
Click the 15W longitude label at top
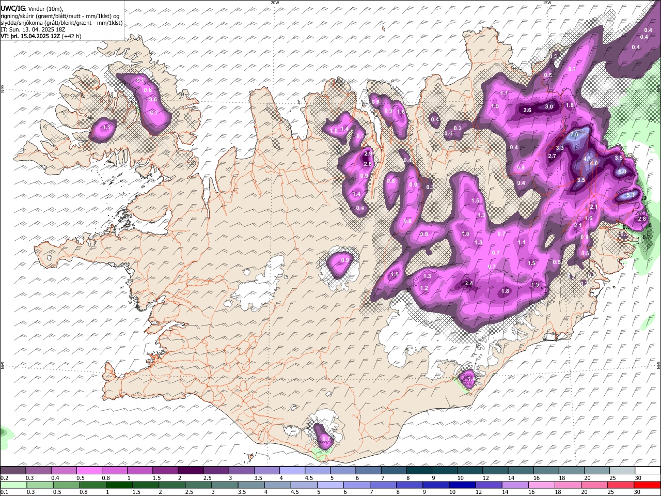[x=547, y=3]
